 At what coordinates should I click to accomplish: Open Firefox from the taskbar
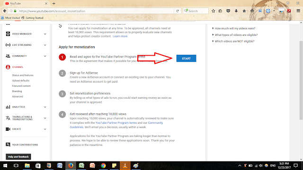click(71, 166)
